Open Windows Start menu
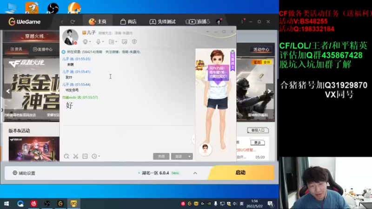The height and width of the screenshot is (209, 372). pyautogui.click(x=7, y=203)
